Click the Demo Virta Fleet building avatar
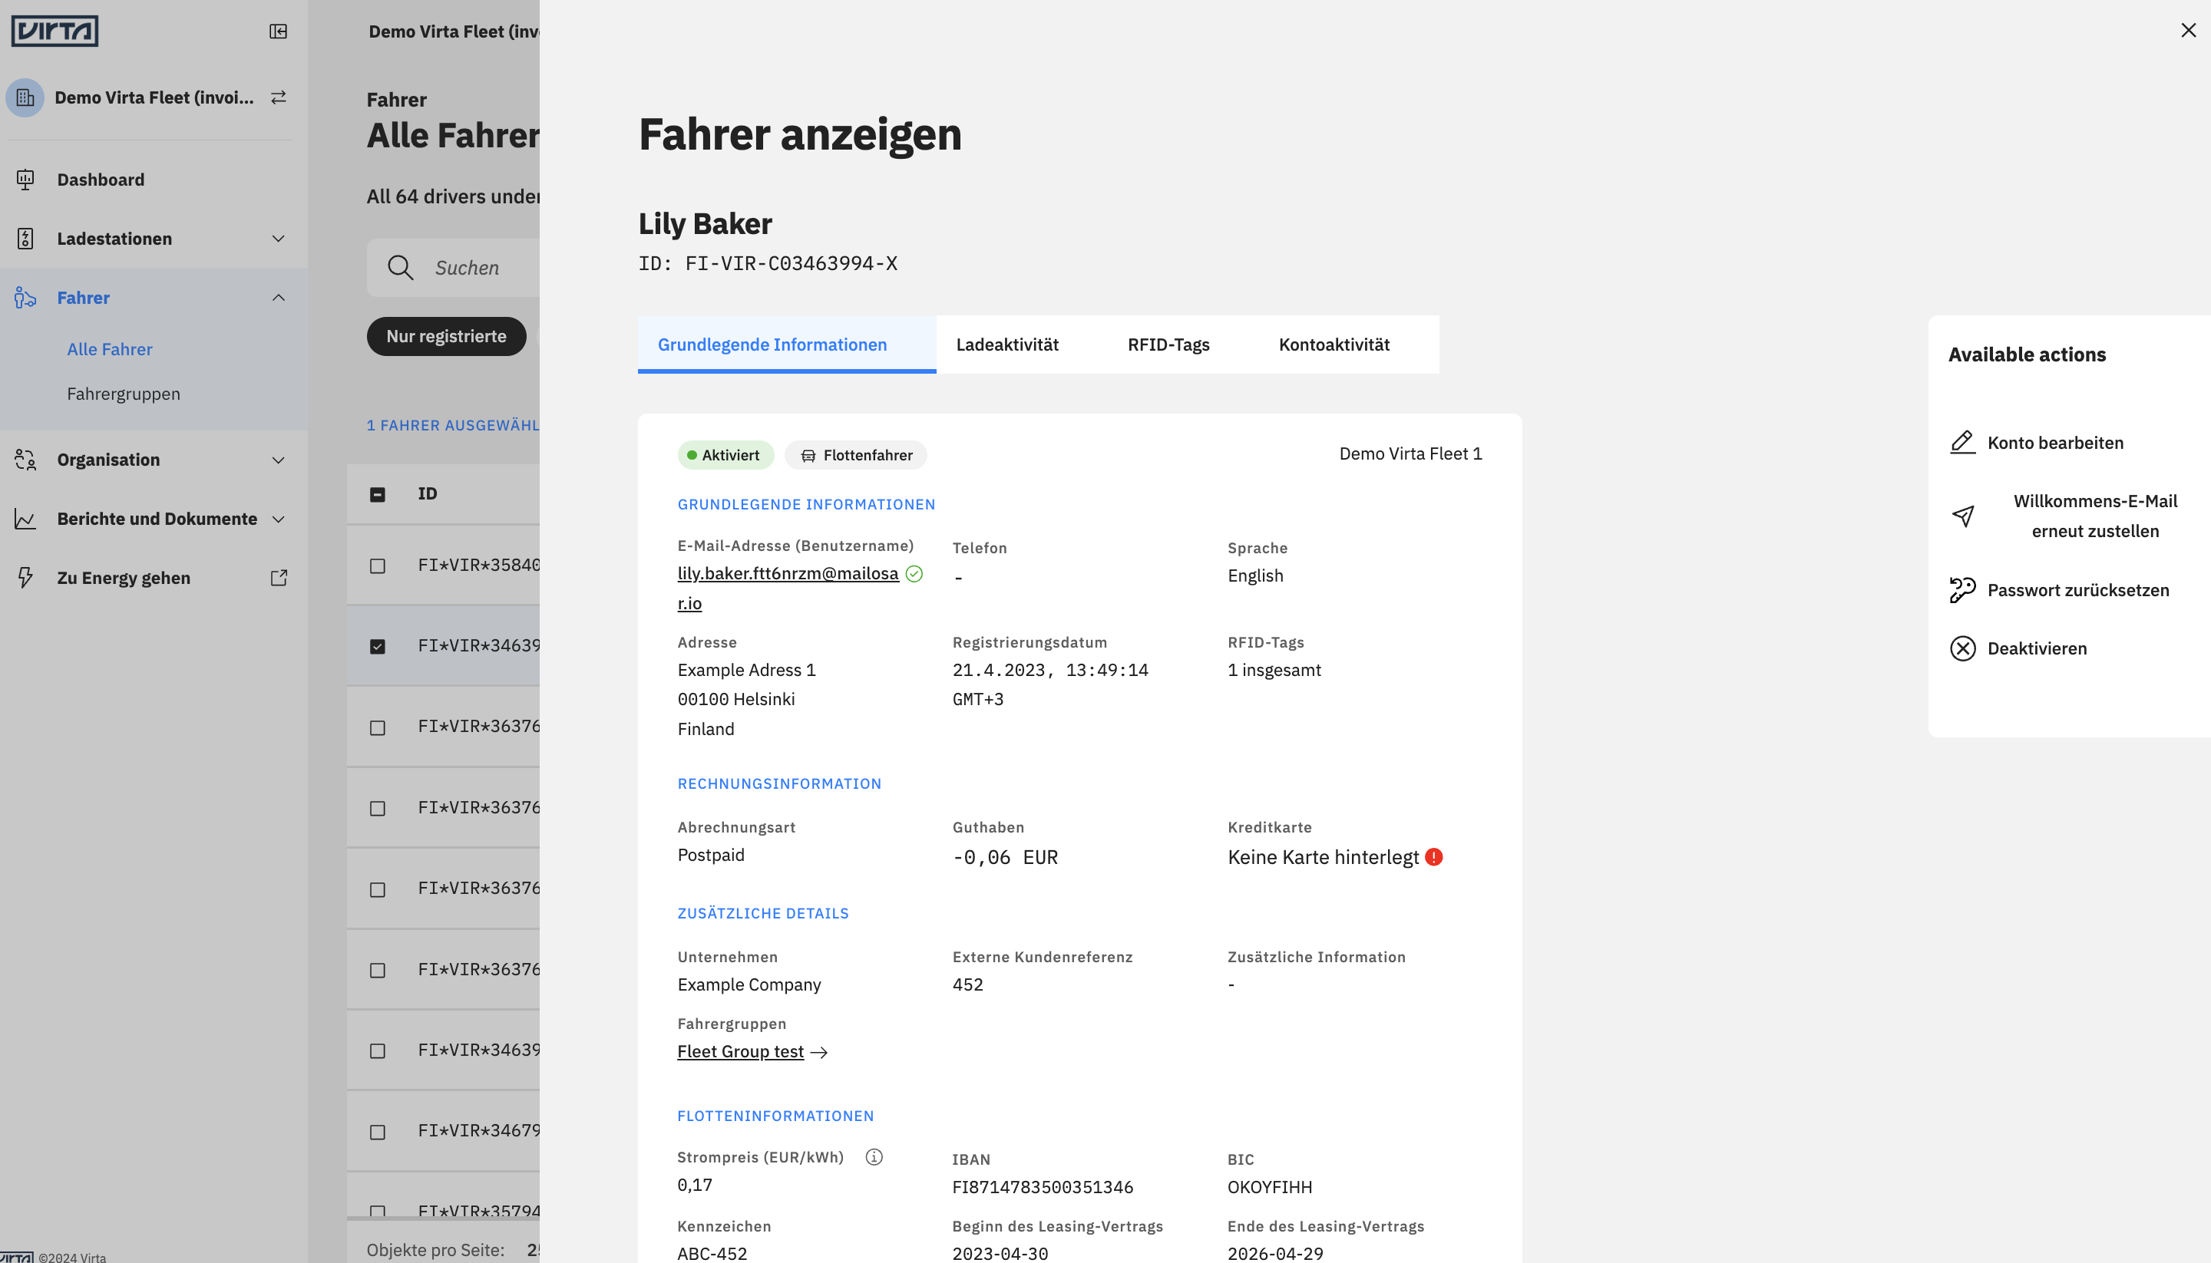Viewport: 2211px width, 1263px height. tap(25, 98)
